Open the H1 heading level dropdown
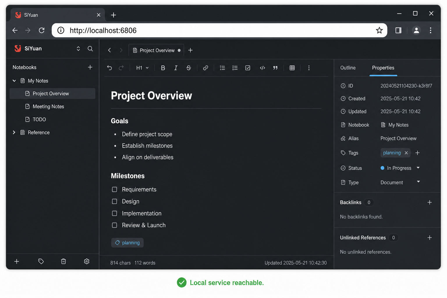Screen dimensions: 447x298 point(142,68)
